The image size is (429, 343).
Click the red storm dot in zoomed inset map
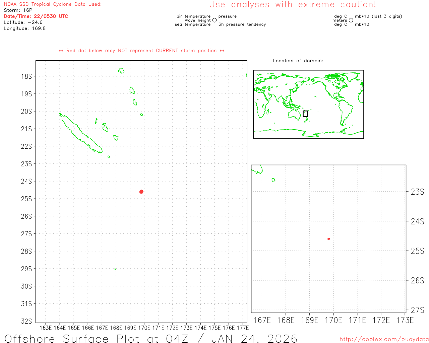[328, 239]
